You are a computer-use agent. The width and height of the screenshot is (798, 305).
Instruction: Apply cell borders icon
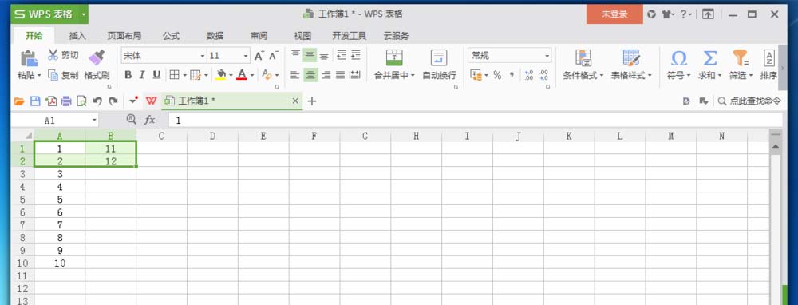click(x=174, y=75)
